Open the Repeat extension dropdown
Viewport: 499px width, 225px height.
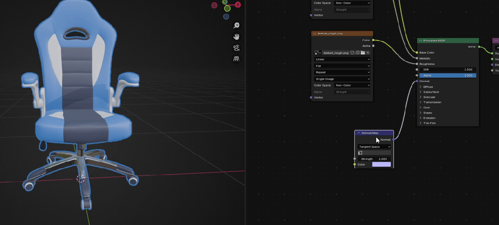(x=342, y=73)
